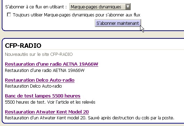Click the S'abonner maintenant button

(x=118, y=23)
